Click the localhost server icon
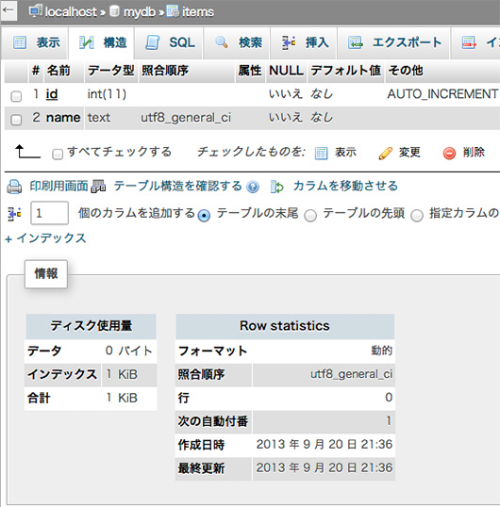The height and width of the screenshot is (507, 500). [x=36, y=11]
